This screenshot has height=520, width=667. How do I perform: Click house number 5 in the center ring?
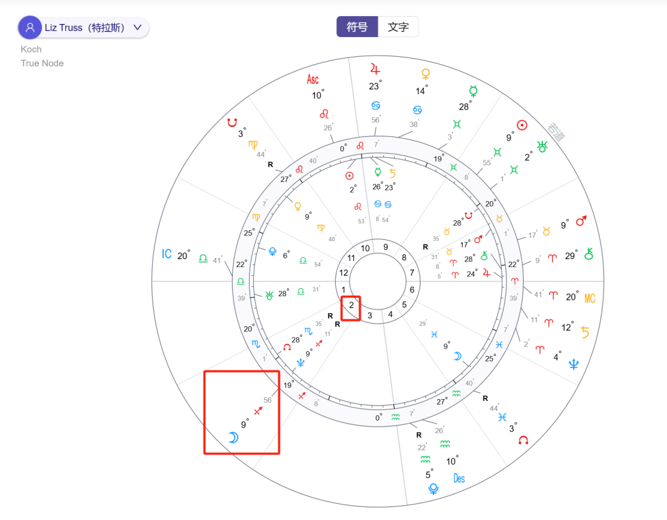click(404, 305)
